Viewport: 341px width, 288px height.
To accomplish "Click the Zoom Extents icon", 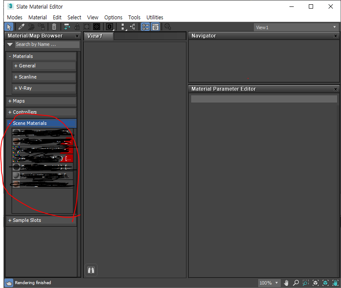I will tap(316, 283).
